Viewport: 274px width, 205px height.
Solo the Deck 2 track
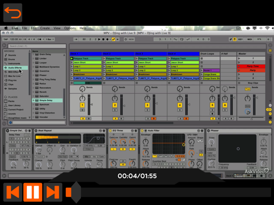click(x=115, y=110)
